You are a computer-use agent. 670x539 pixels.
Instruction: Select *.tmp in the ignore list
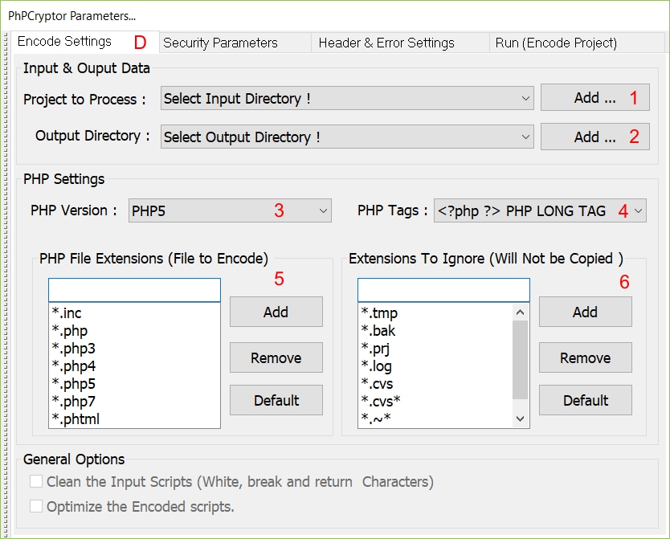(x=436, y=312)
